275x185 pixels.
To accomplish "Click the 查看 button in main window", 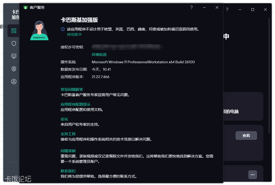I will (x=246, y=136).
